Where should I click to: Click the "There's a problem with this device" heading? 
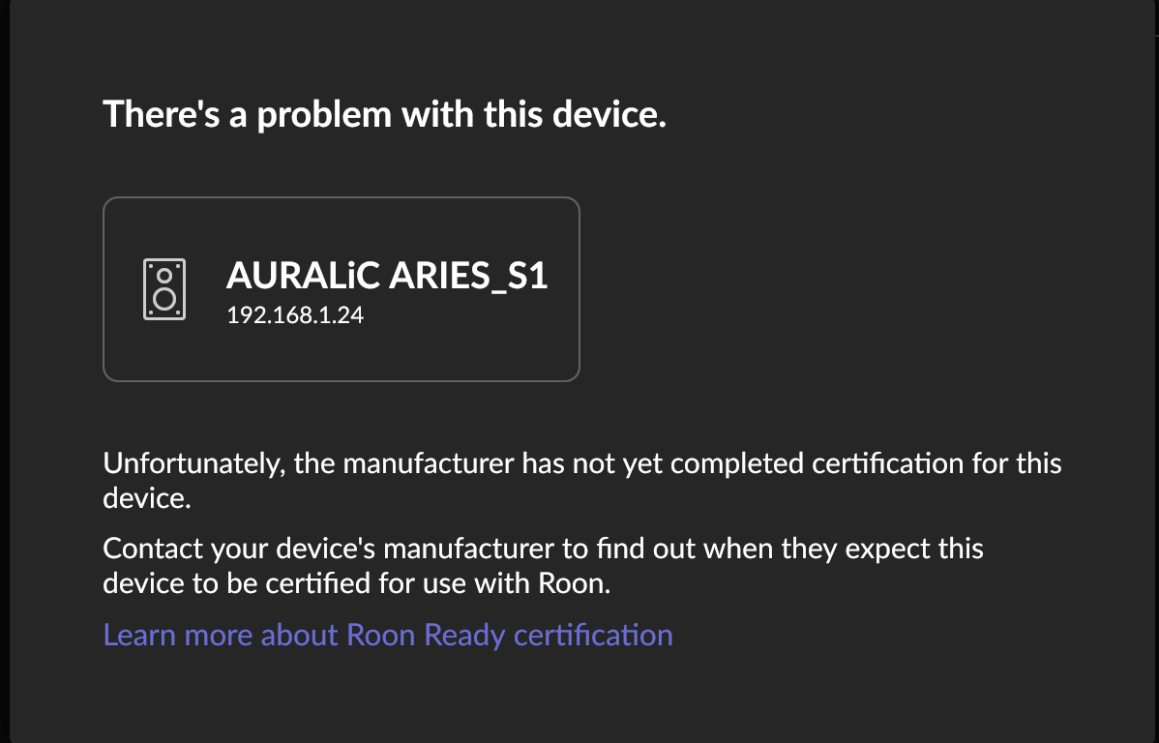click(384, 115)
